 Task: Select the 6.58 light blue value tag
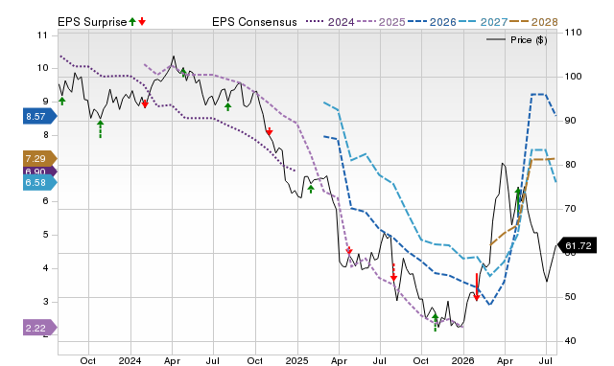point(40,183)
